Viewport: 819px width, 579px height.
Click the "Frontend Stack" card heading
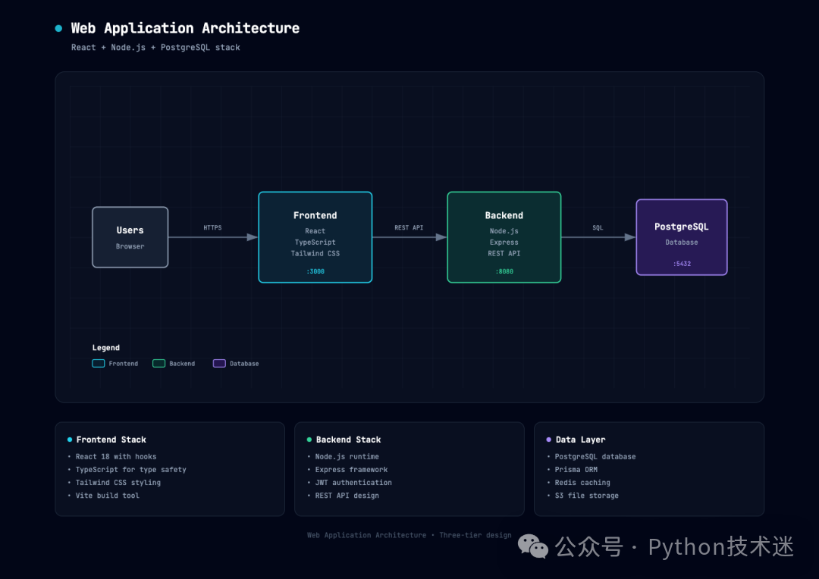[x=111, y=440]
